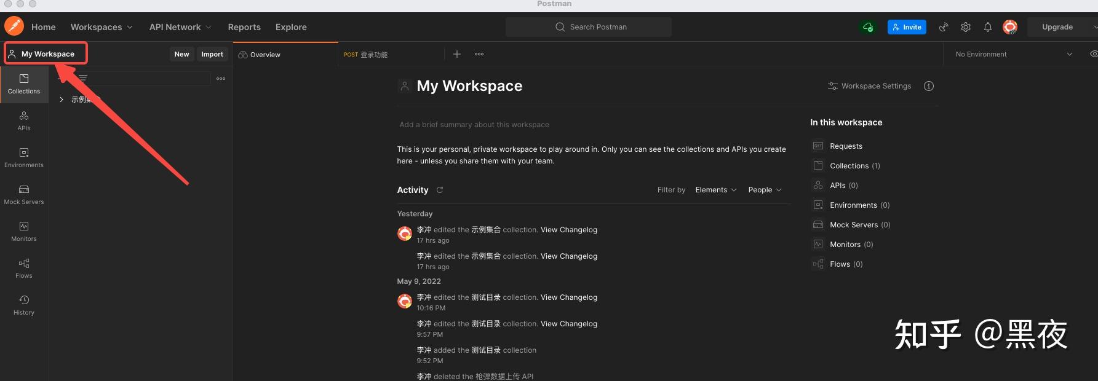Click the New button
Screen dimensions: 1098x381
(x=181, y=54)
